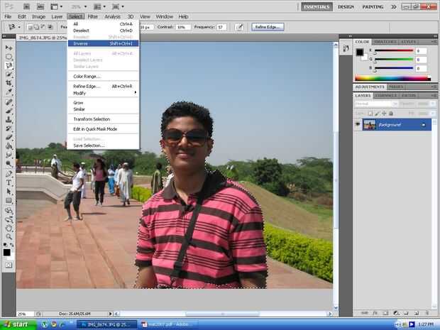Image resolution: width=440 pixels, height=330 pixels.
Task: Select the Quick Selection tool
Action: (9, 75)
